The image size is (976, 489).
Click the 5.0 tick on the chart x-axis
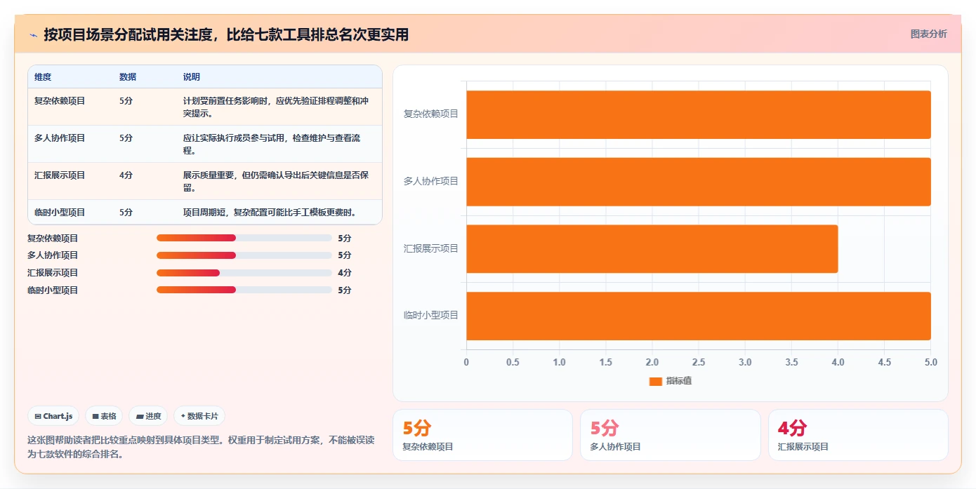930,363
